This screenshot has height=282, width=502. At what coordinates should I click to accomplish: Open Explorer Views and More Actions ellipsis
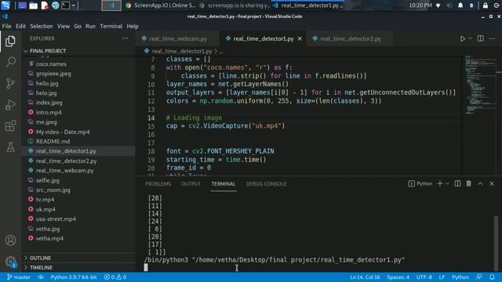coord(125,38)
